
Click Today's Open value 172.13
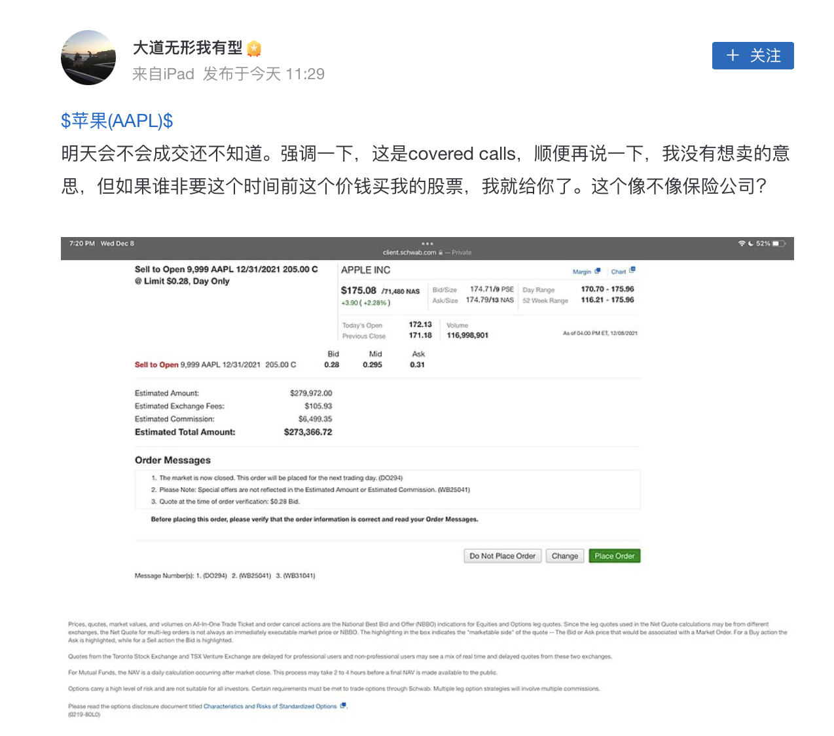point(420,324)
